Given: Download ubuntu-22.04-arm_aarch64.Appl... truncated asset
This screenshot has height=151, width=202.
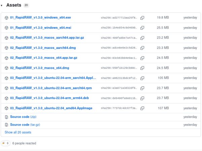Looking at the screenshot, I should click(x=53, y=78).
